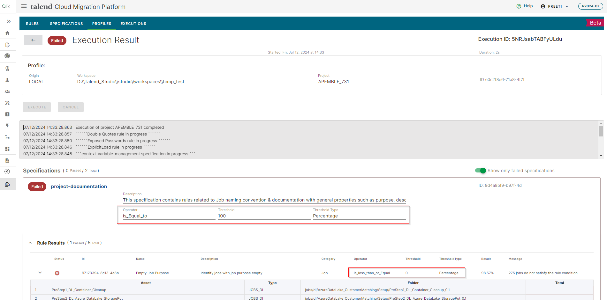Select the checklist quality sidebar icon

pos(8,184)
